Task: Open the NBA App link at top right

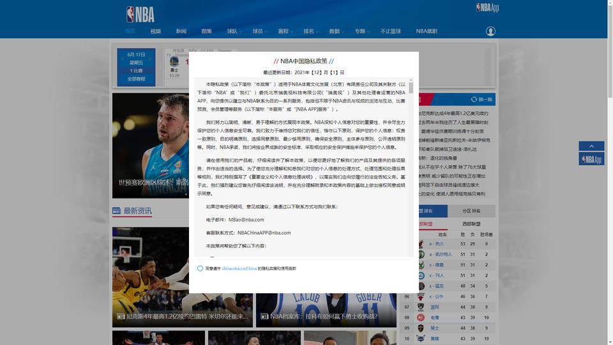Action: pyautogui.click(x=487, y=8)
